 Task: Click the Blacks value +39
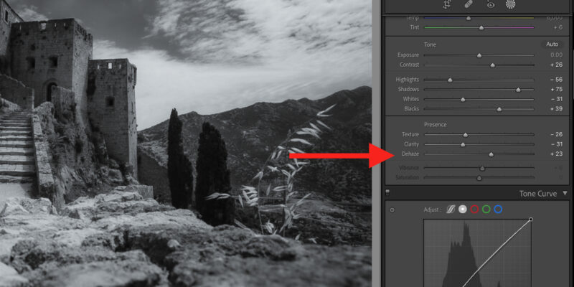557,109
